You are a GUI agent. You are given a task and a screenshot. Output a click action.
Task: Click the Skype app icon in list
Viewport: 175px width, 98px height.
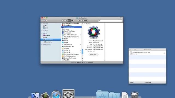[63, 42]
